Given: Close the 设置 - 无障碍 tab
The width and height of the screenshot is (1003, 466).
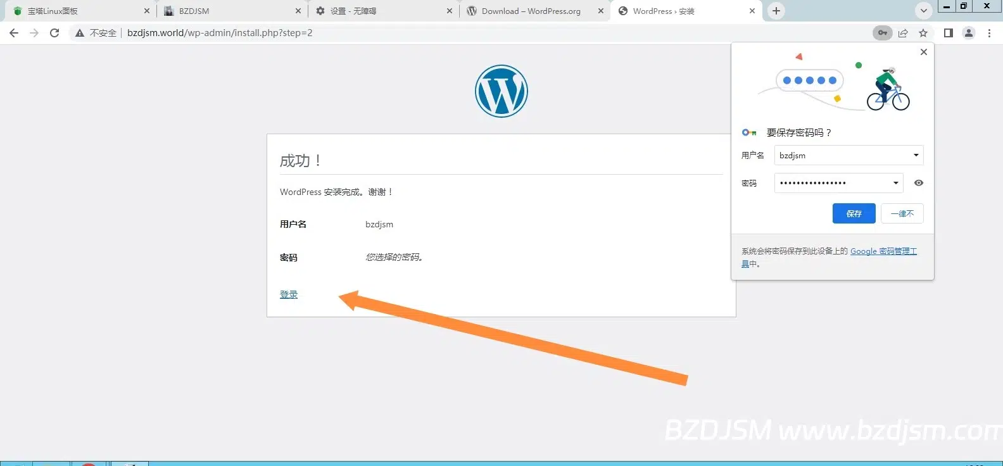Looking at the screenshot, I should pyautogui.click(x=450, y=11).
